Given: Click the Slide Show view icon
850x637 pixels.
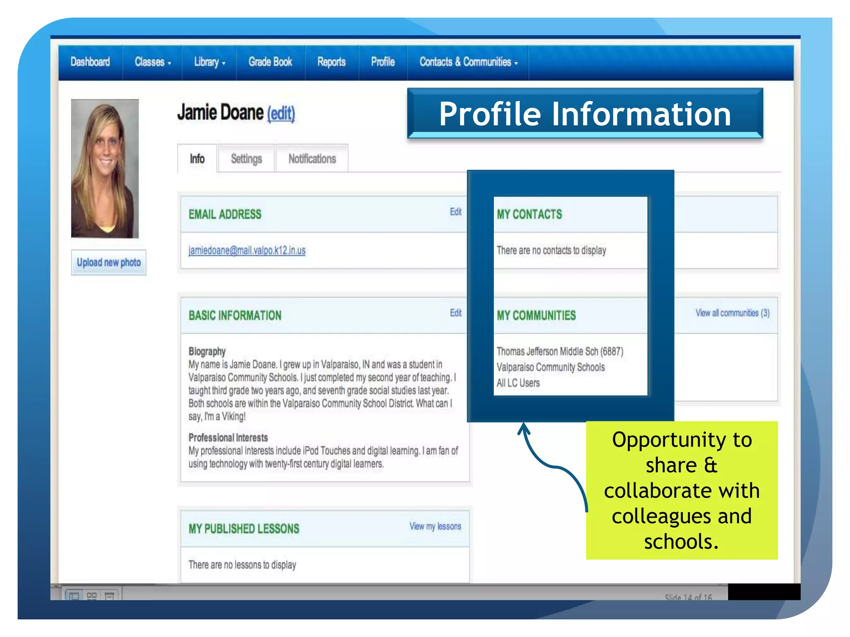Looking at the screenshot, I should click(x=110, y=596).
